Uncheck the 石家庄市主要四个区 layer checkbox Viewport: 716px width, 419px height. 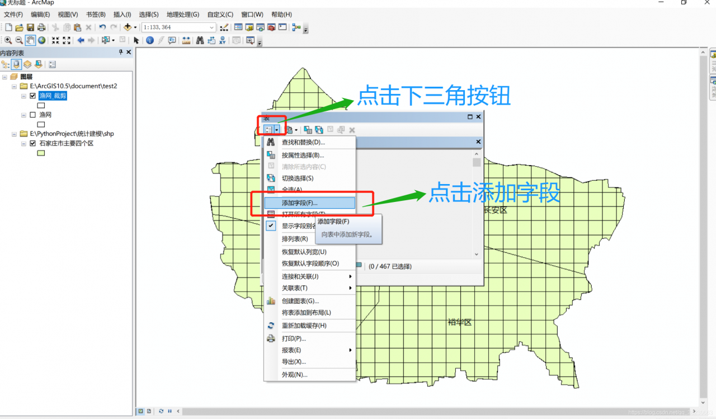point(32,143)
